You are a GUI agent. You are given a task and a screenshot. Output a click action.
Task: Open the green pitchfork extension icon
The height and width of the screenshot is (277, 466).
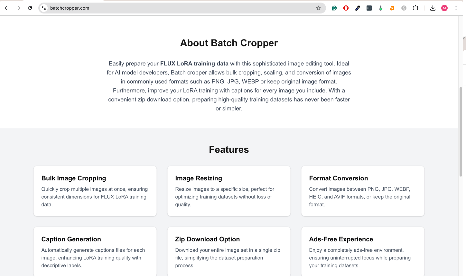(380, 8)
